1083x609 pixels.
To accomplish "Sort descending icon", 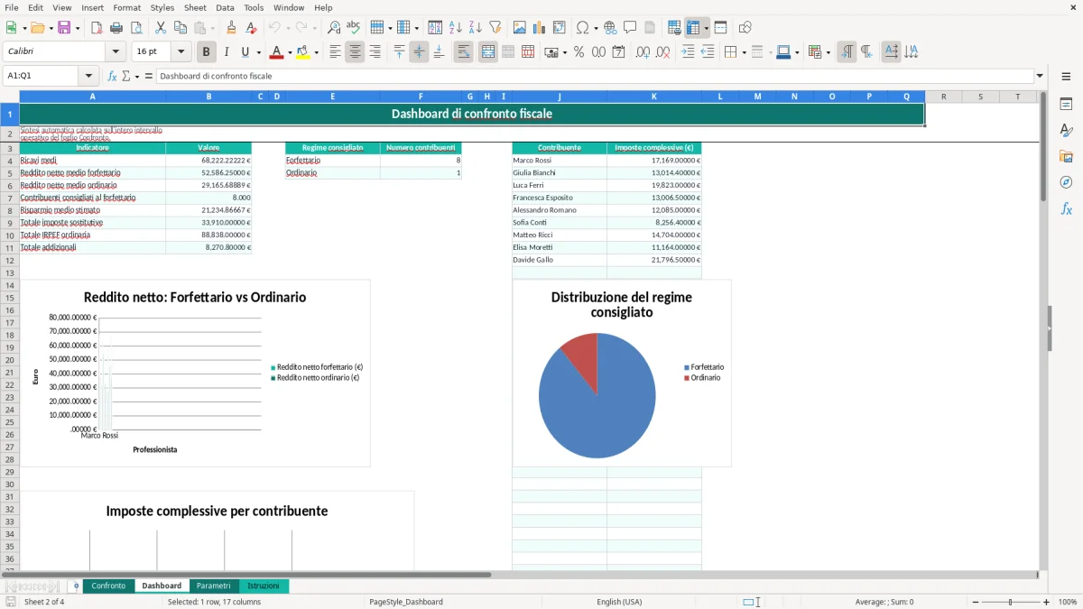I will (476, 28).
